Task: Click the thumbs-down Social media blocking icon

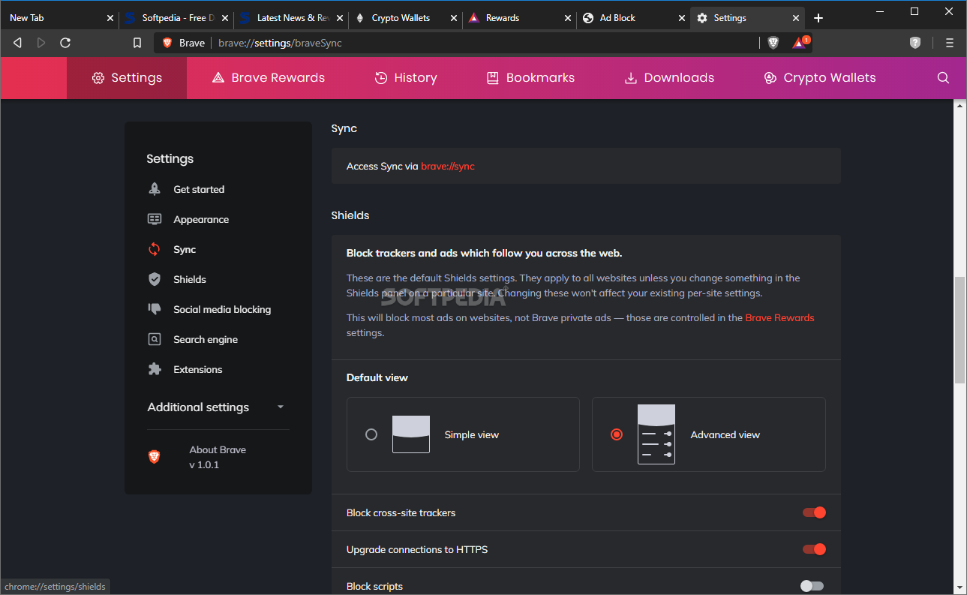Action: (155, 309)
